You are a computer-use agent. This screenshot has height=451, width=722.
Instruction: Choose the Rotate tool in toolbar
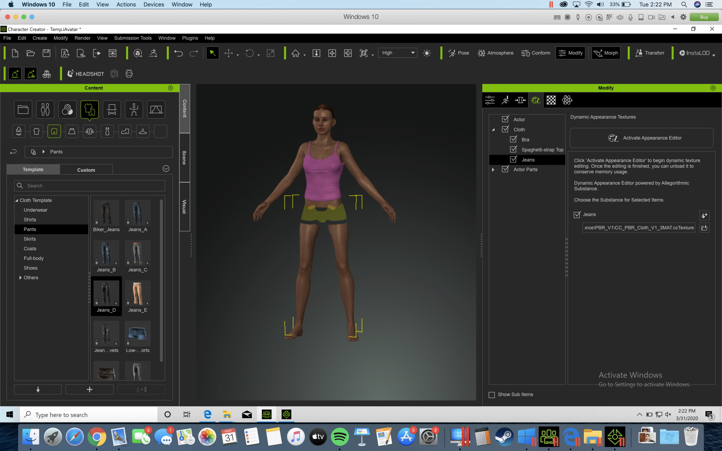(249, 53)
